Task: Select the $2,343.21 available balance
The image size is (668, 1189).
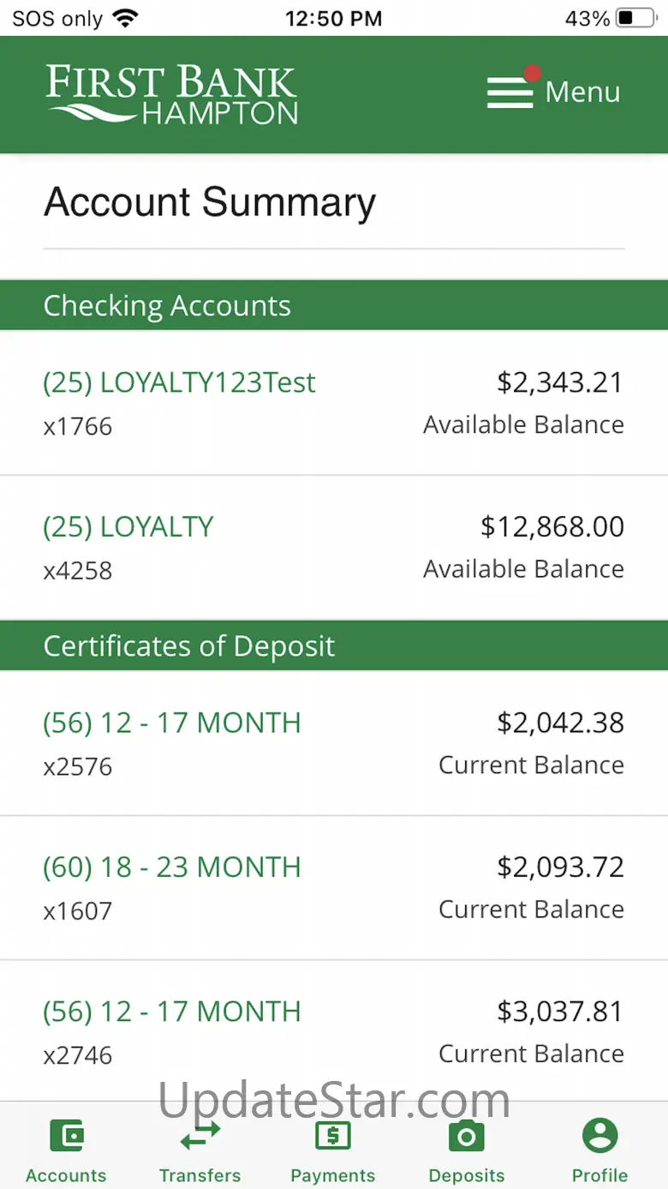Action: point(560,382)
